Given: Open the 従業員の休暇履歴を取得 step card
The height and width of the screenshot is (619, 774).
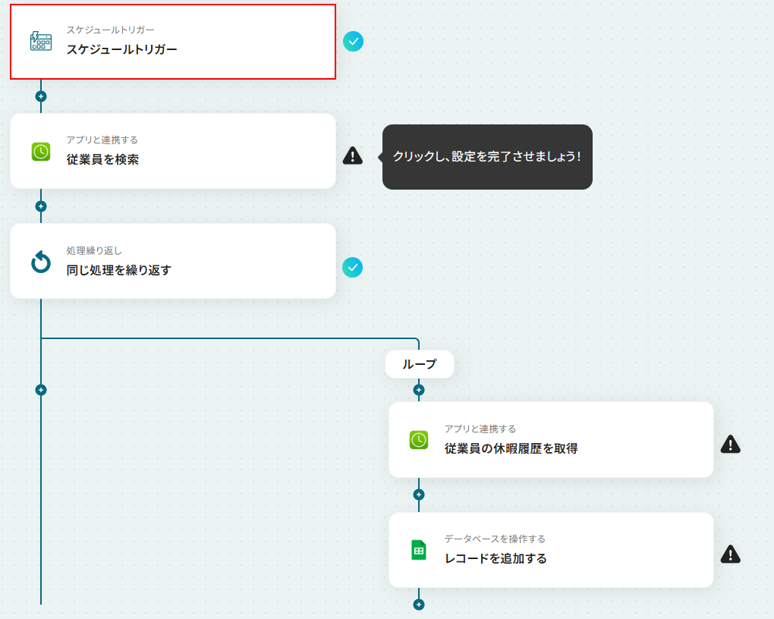Looking at the screenshot, I should coord(551,440).
